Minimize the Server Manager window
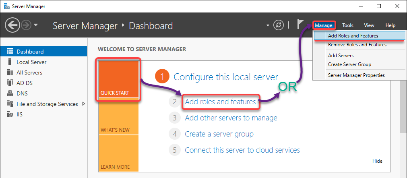Viewport: 407px width, 178px height. (361, 6)
